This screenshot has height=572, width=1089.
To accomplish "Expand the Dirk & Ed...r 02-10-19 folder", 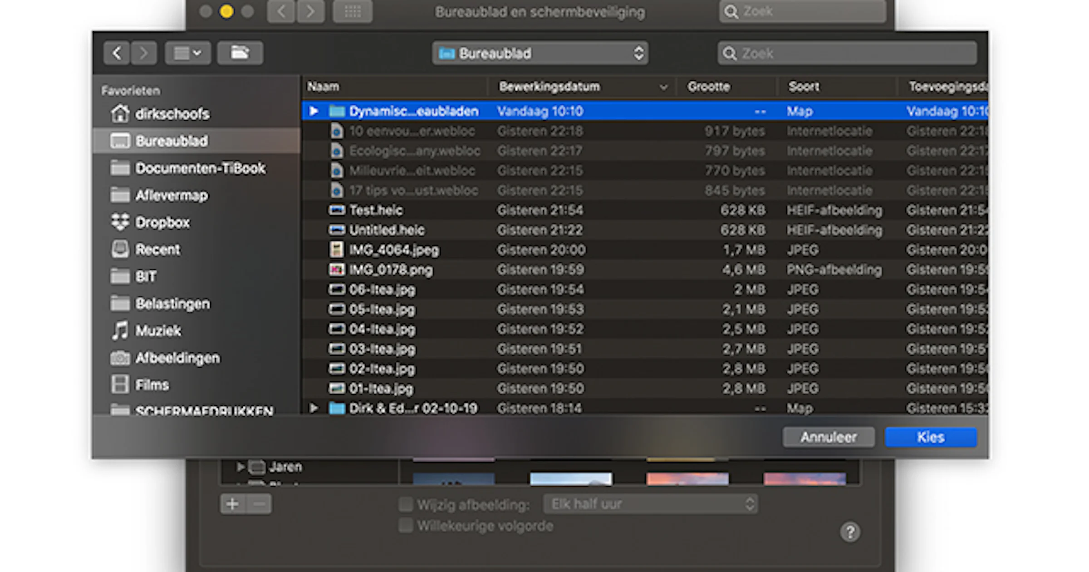I will (314, 408).
